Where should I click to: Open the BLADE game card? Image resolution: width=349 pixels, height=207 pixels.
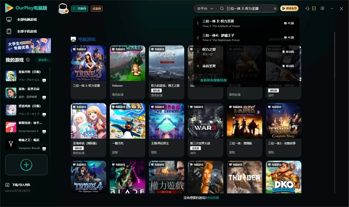[127, 177]
